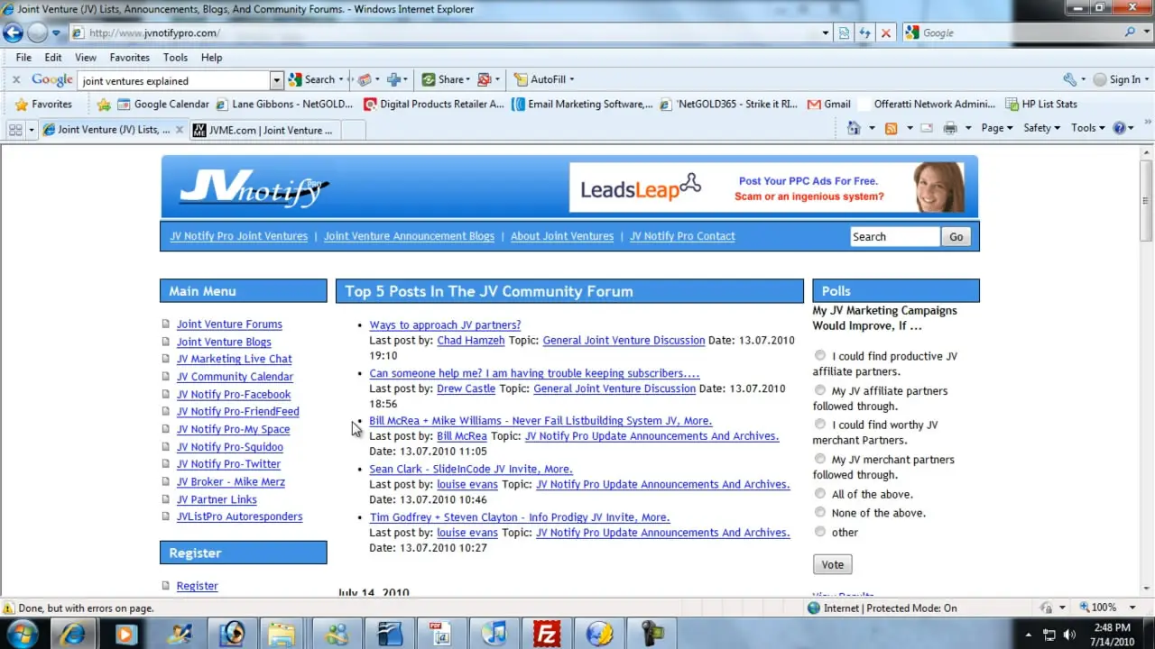Open the Favorites menu
Image resolution: width=1155 pixels, height=649 pixels.
click(130, 58)
